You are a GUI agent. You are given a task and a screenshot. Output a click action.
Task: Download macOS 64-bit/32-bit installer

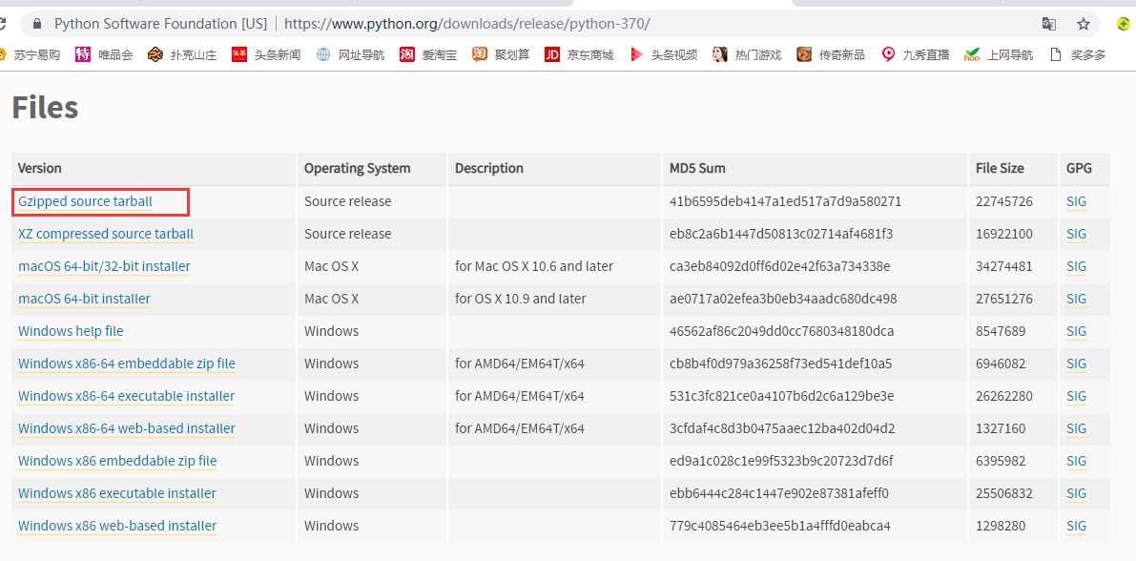pos(104,267)
